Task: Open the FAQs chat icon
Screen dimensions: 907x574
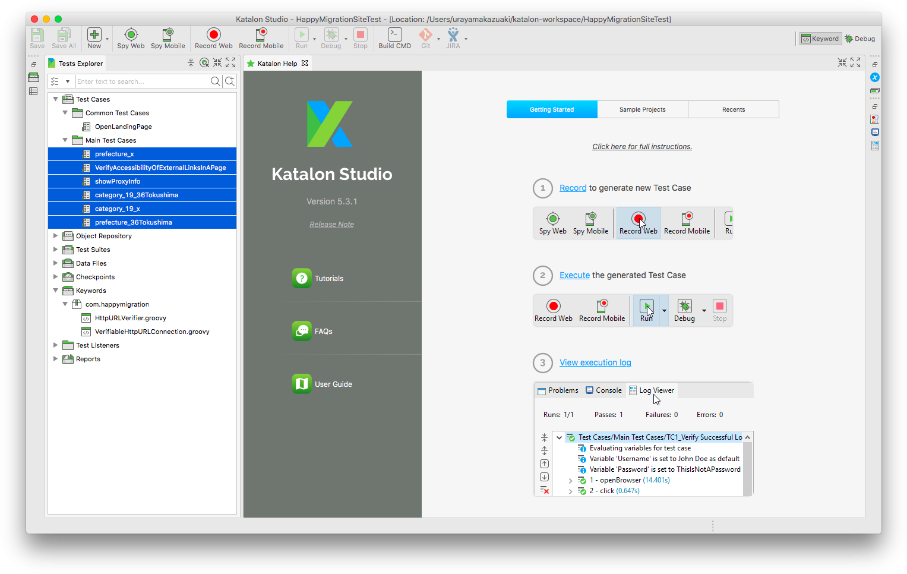Action: [302, 331]
